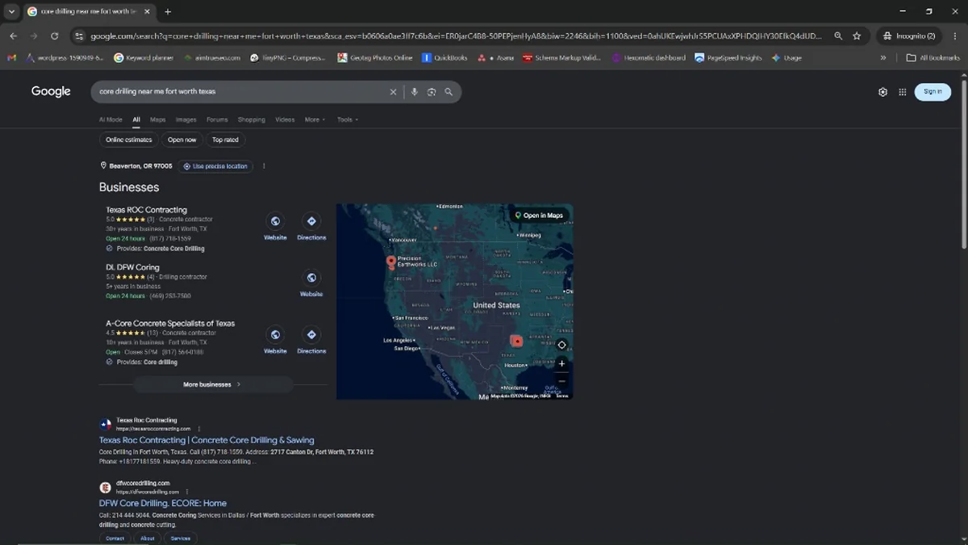968x545 pixels.
Task: Click the Sign in button
Action: [x=933, y=92]
